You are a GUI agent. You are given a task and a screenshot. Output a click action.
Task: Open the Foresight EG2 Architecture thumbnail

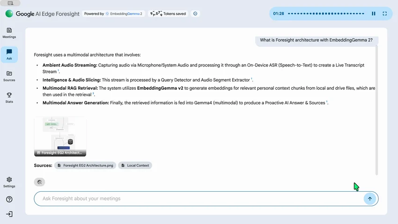60,137
